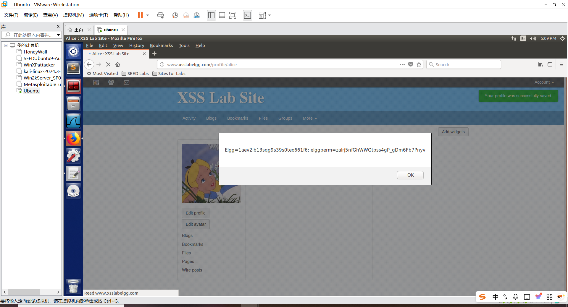
Task: Open a new Firefox tab
Action: click(154, 54)
